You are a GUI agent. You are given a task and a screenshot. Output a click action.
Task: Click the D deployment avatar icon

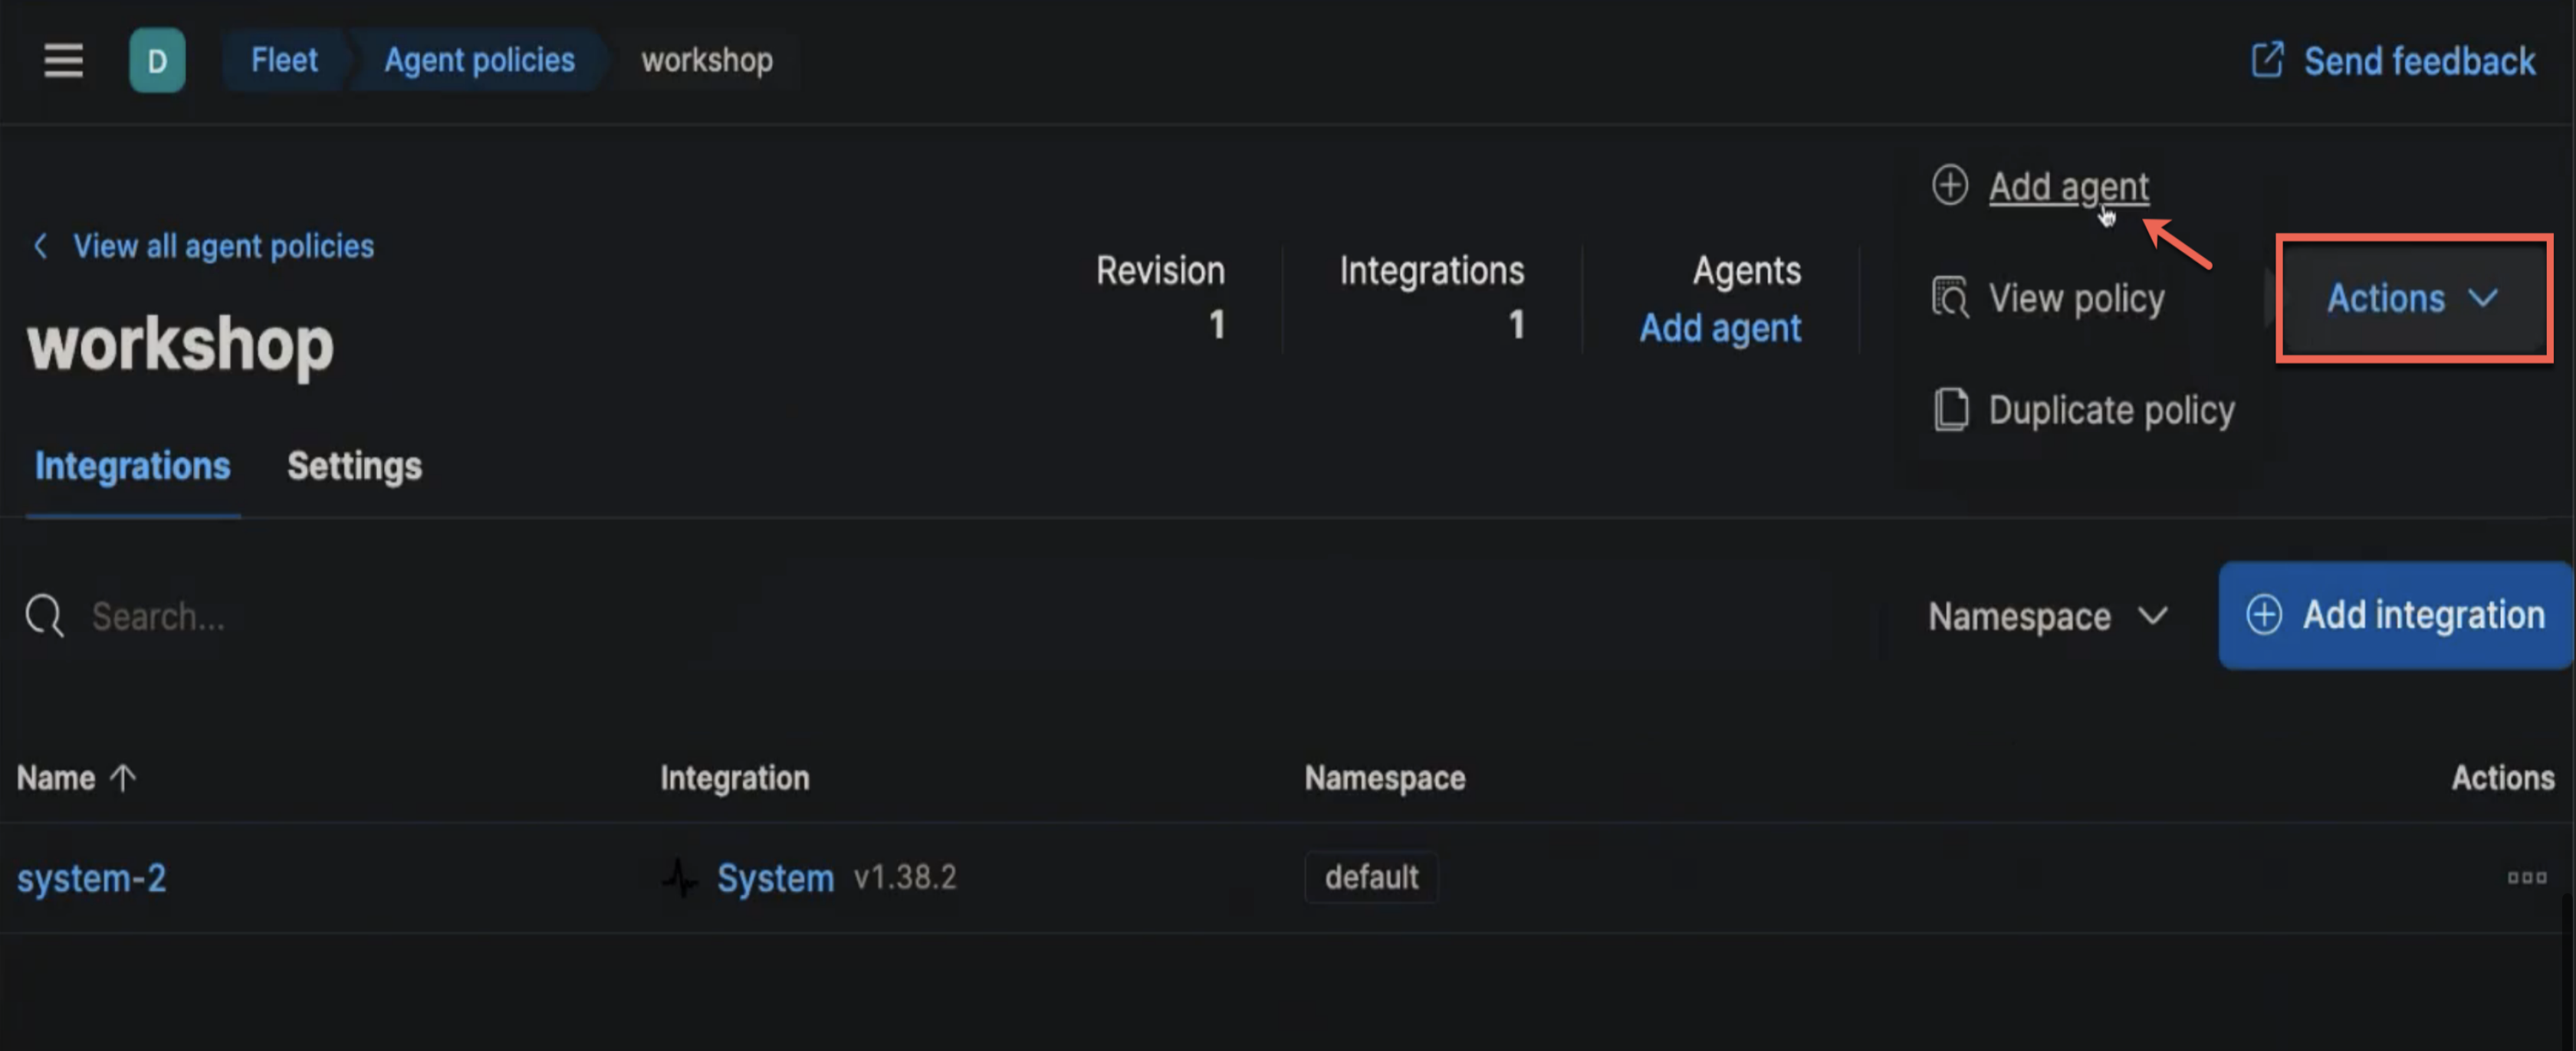click(x=156, y=60)
